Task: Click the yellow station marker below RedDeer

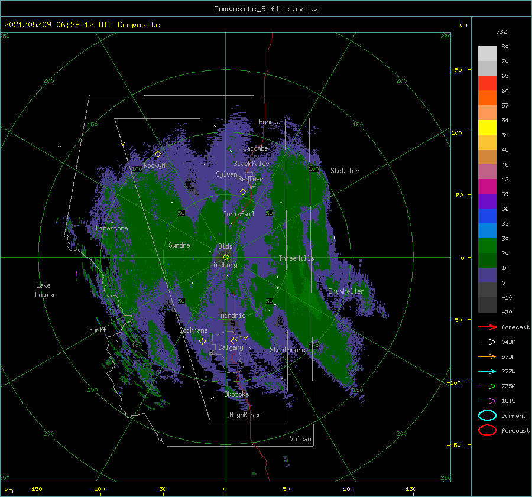Action: tap(243, 192)
